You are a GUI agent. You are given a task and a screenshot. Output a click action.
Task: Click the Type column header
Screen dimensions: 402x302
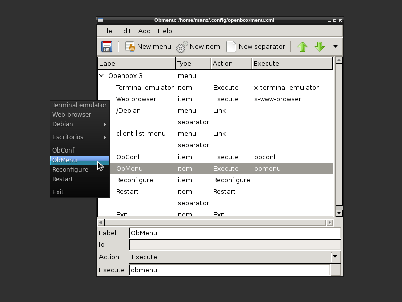click(x=193, y=64)
